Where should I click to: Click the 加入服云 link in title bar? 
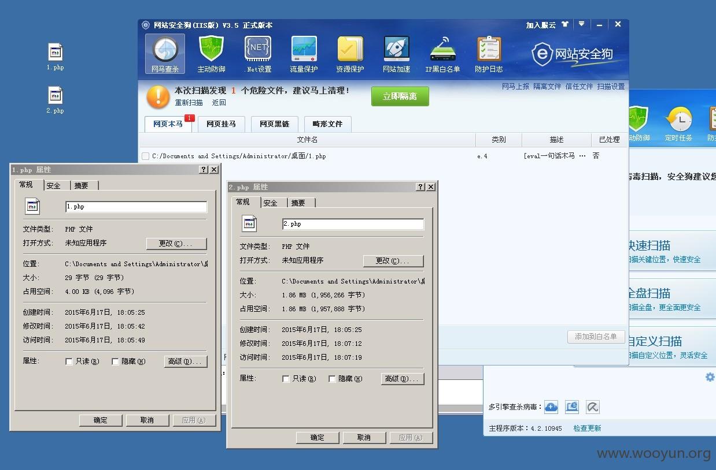[541, 25]
